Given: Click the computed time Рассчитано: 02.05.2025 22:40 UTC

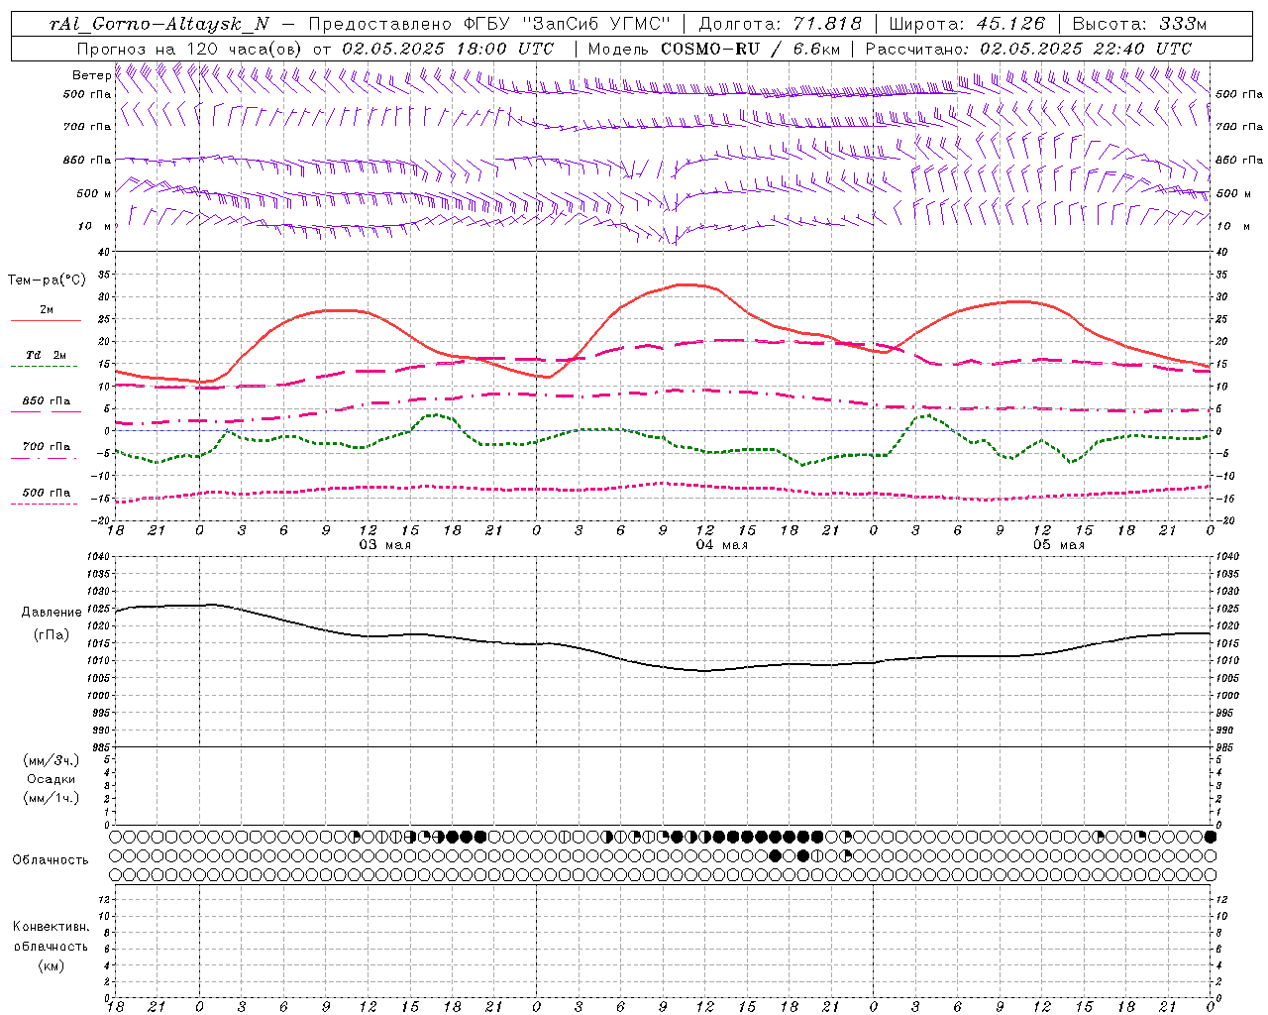Looking at the screenshot, I should [1028, 49].
